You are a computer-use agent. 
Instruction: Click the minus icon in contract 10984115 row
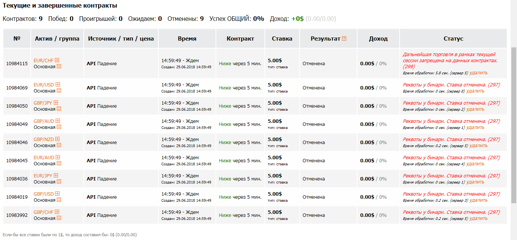[x=59, y=67]
